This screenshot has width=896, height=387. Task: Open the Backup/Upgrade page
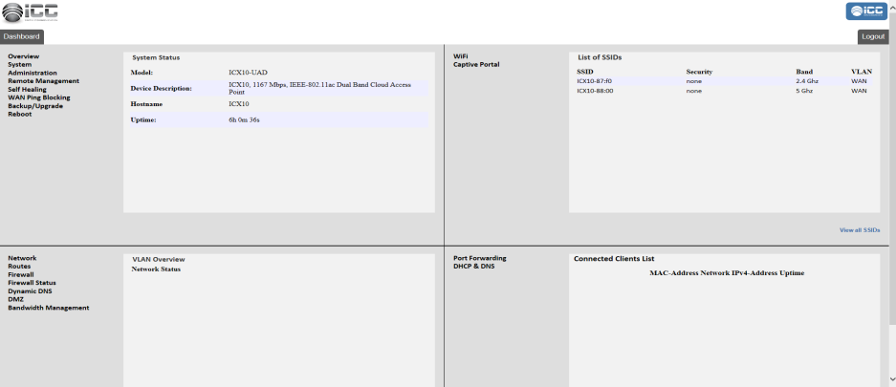(35, 106)
